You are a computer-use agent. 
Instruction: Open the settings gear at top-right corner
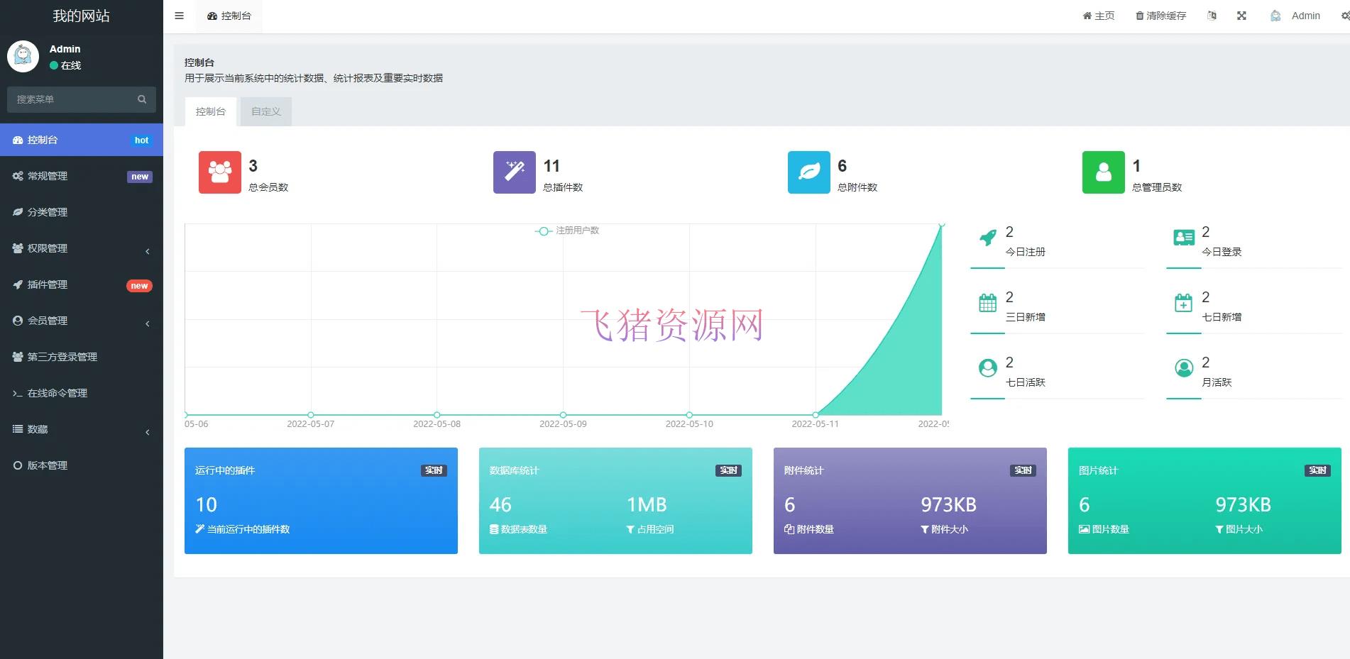tap(1345, 15)
